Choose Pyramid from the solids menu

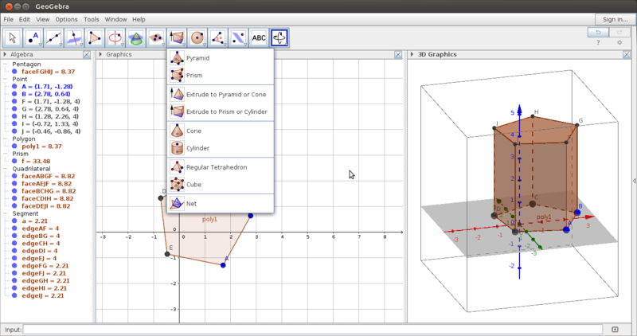pyautogui.click(x=221, y=58)
